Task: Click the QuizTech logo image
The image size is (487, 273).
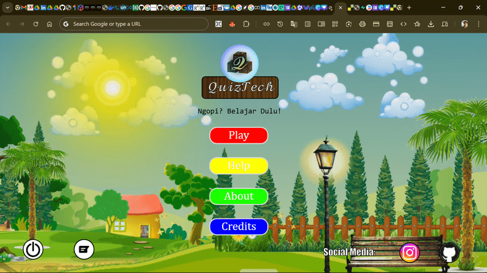Action: click(x=240, y=63)
